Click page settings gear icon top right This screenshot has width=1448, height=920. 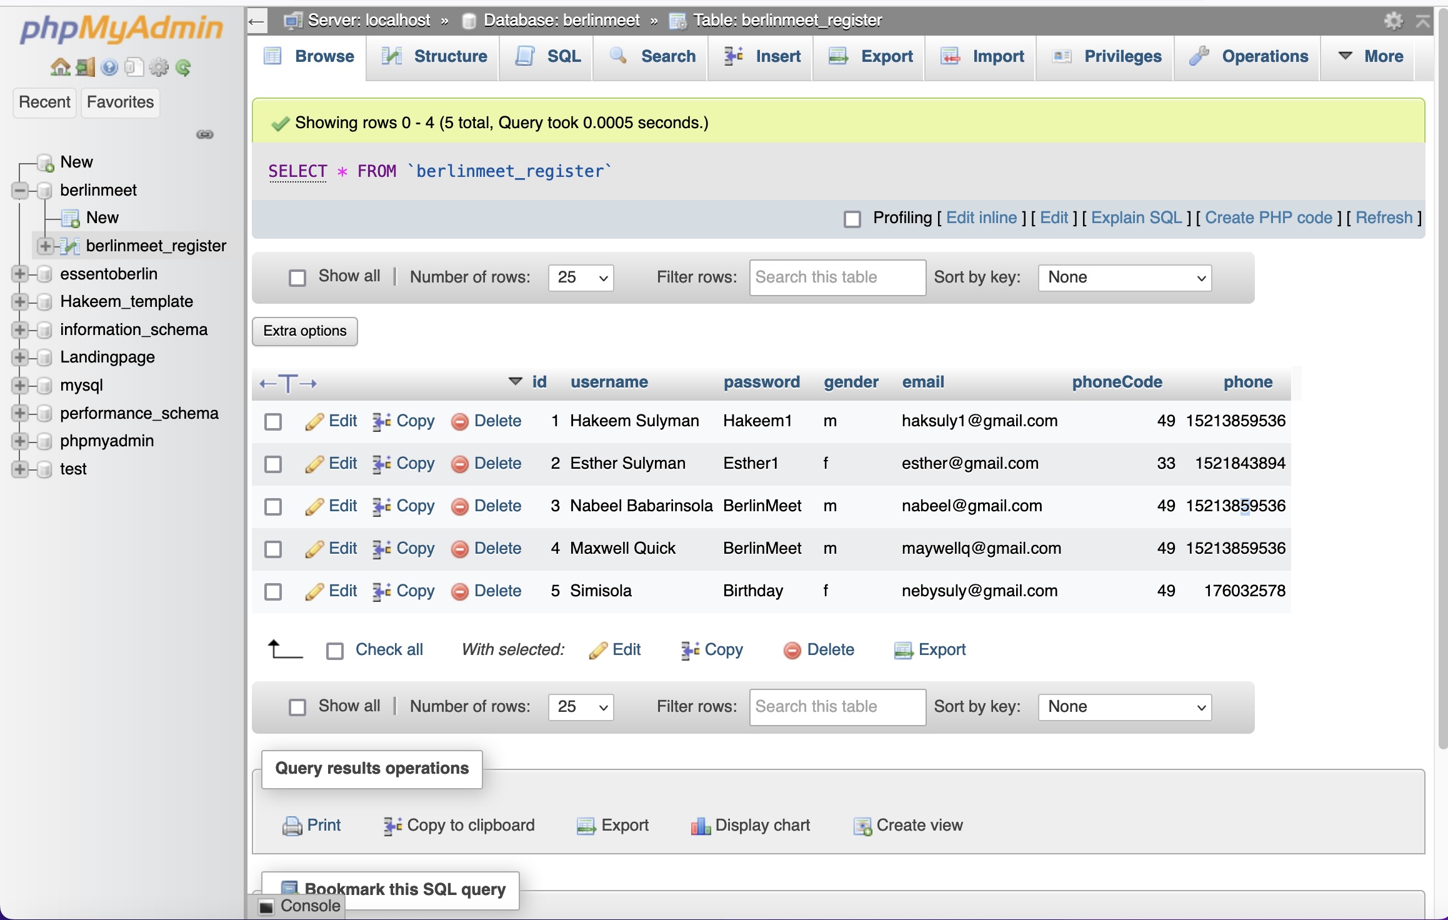tap(1393, 21)
